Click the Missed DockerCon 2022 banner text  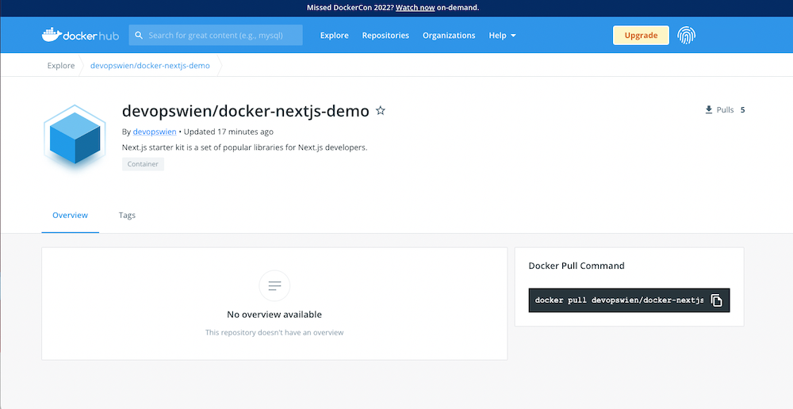[x=350, y=8]
